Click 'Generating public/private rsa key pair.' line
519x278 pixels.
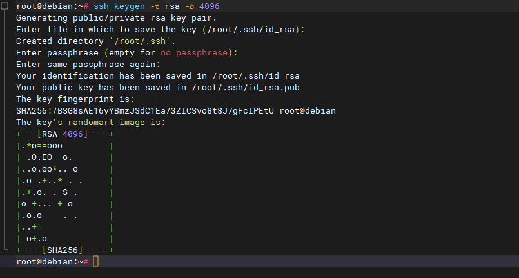(117, 18)
